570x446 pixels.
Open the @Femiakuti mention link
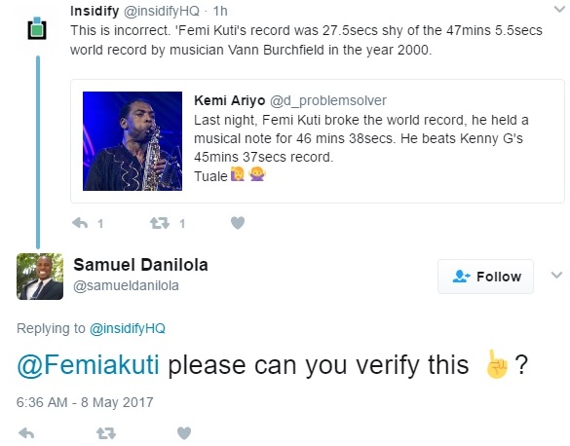click(88, 365)
